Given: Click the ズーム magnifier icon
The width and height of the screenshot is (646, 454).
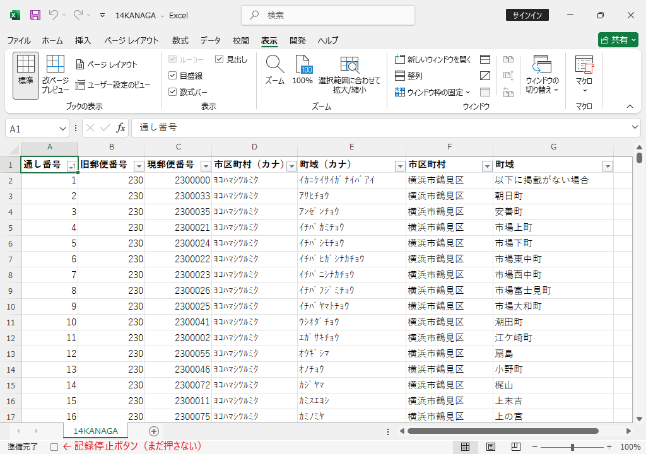Looking at the screenshot, I should (x=275, y=69).
